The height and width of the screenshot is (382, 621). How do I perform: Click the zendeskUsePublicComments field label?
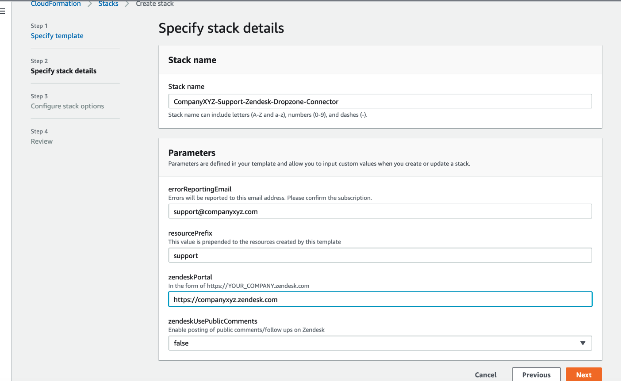212,321
